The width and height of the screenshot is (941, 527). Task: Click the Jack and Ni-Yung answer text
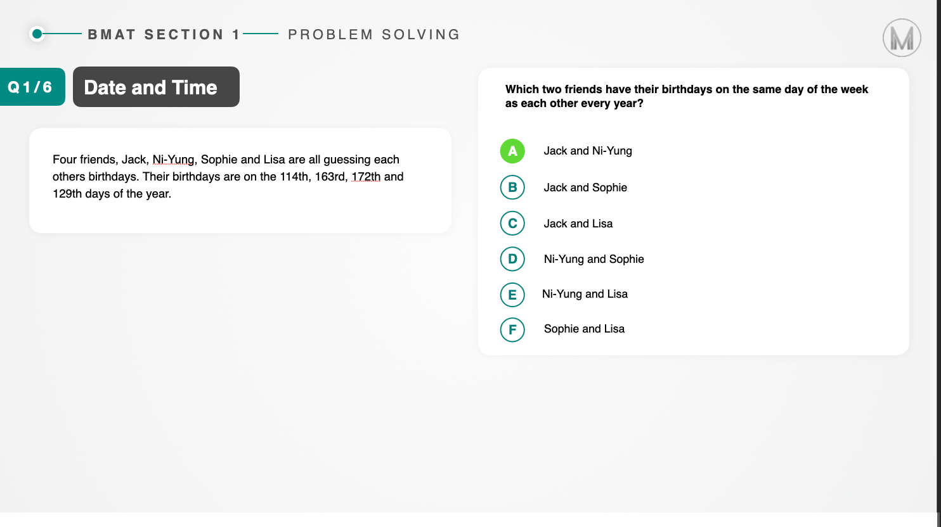588,151
